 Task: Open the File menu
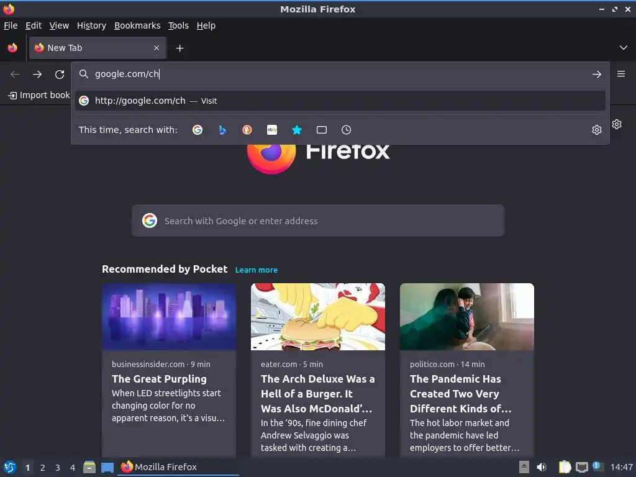click(11, 25)
